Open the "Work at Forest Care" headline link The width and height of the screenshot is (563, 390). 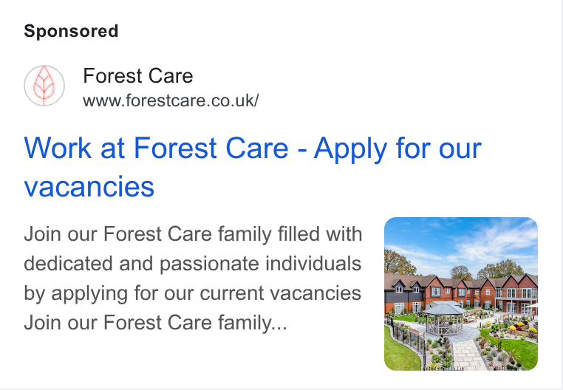coord(253,167)
